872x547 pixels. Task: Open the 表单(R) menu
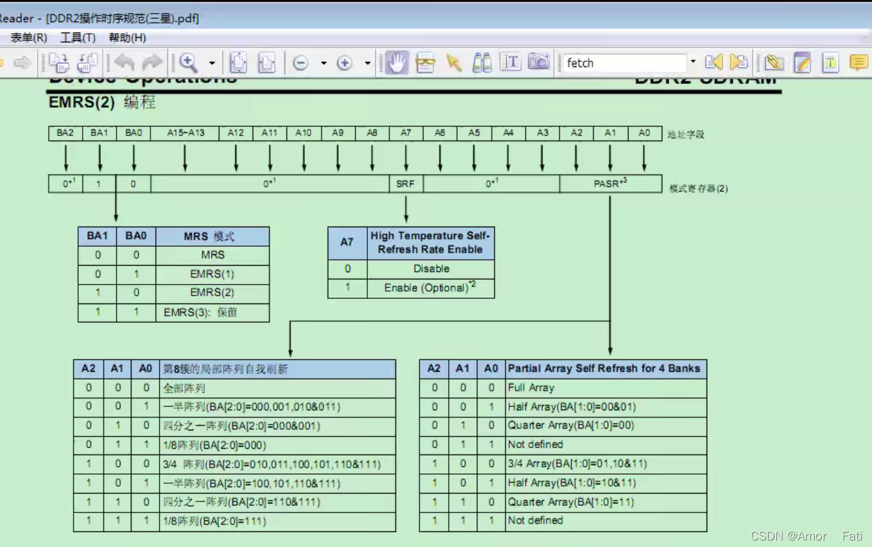coord(29,38)
